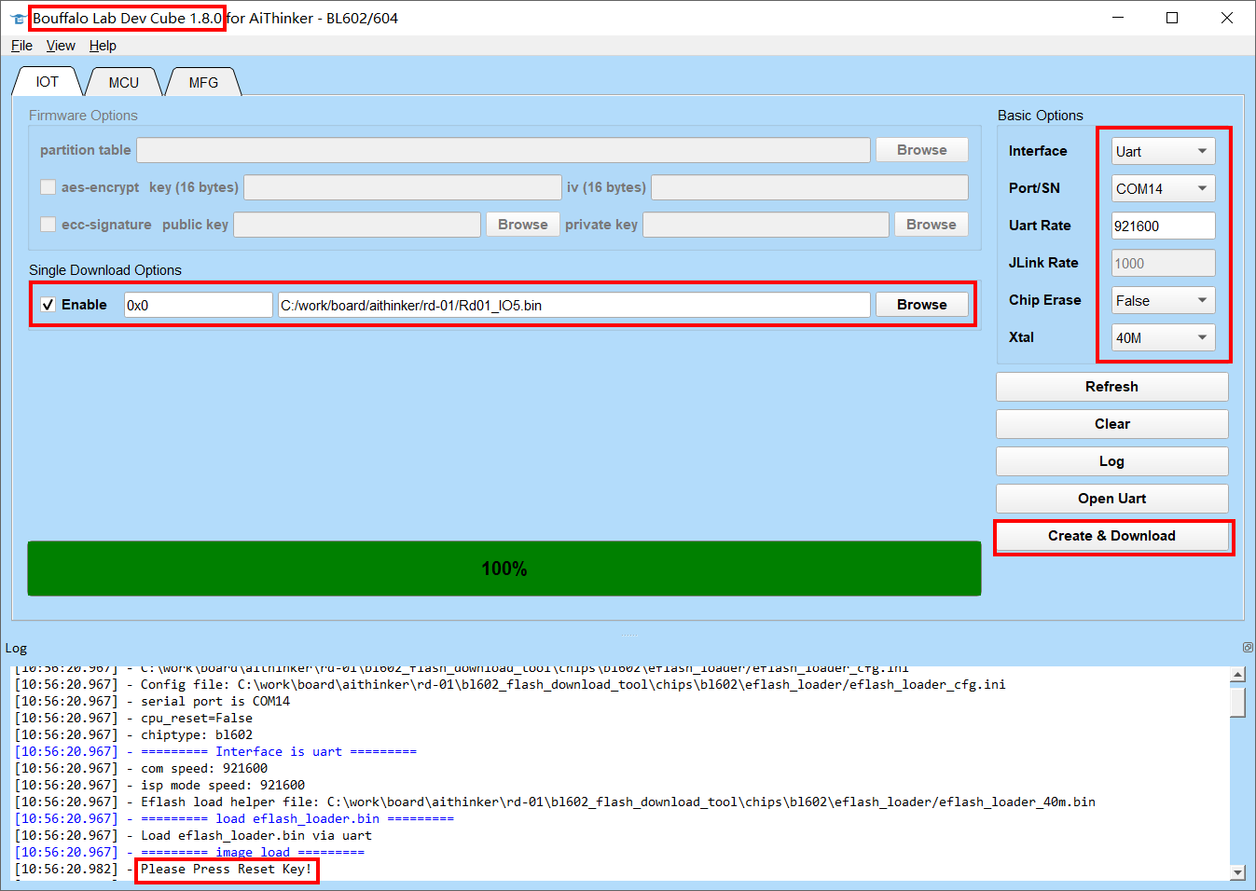Switch to the IOT tab
The width and height of the screenshot is (1256, 891).
pyautogui.click(x=48, y=82)
